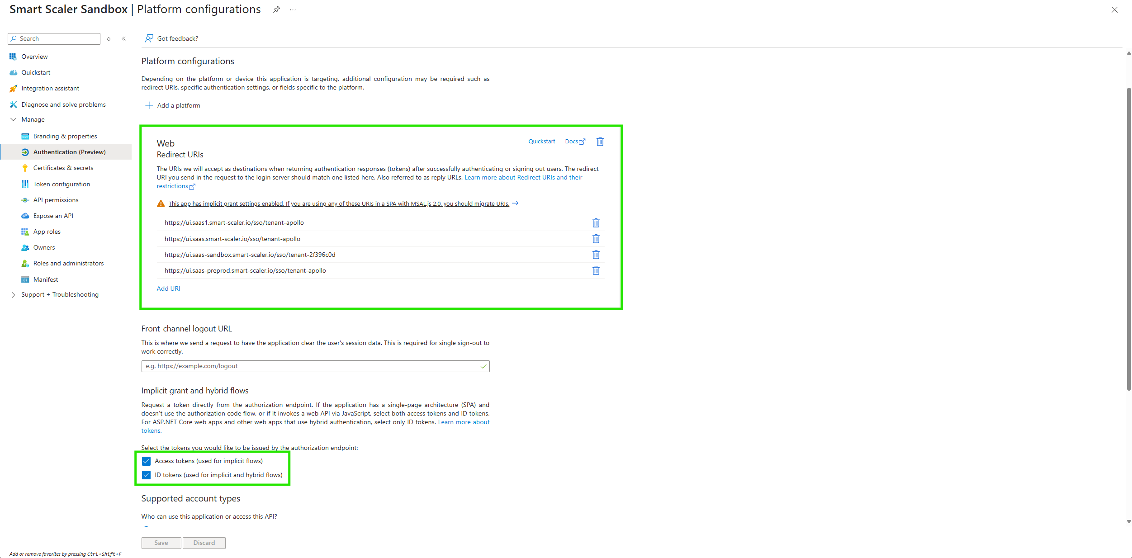Open the Web platform Quickstart link
This screenshot has width=1132, height=558.
coord(541,142)
